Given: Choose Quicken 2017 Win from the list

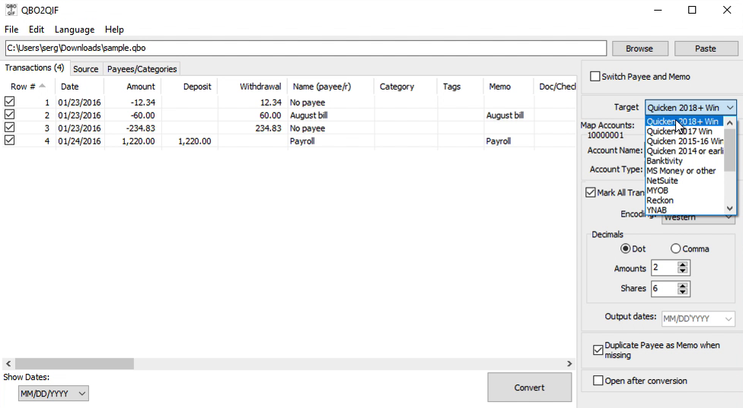Looking at the screenshot, I should [x=684, y=131].
